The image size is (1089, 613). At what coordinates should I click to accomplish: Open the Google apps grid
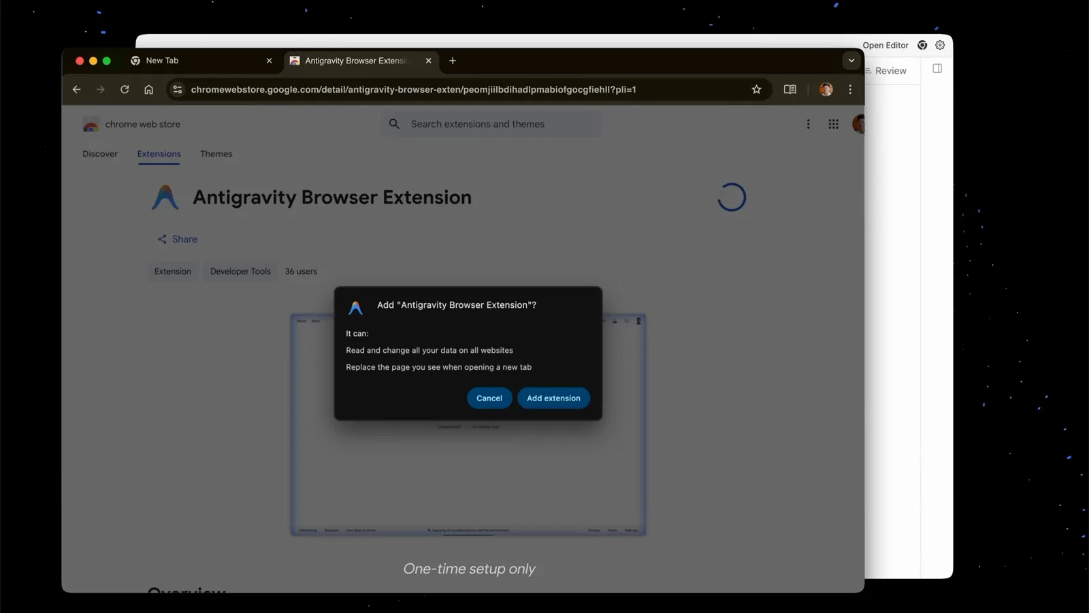point(833,124)
